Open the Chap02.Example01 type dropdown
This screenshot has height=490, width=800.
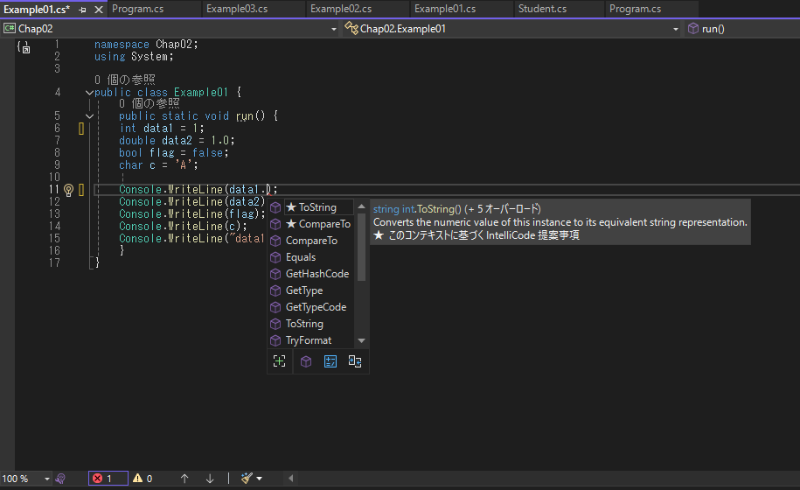[x=676, y=29]
